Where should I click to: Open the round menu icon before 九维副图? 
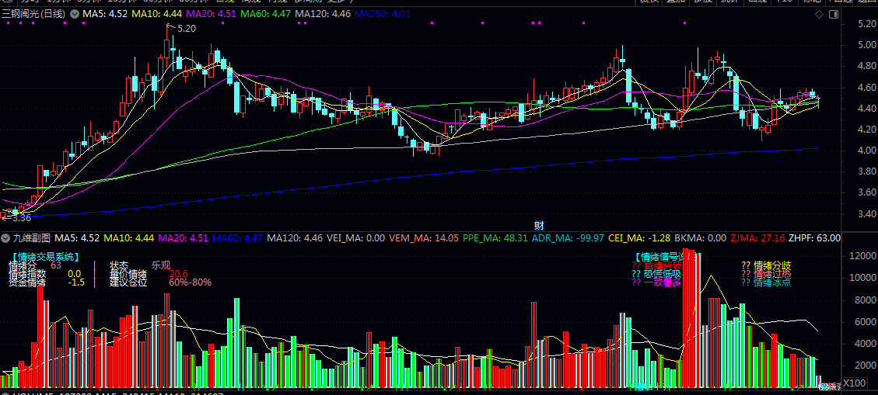pos(7,238)
